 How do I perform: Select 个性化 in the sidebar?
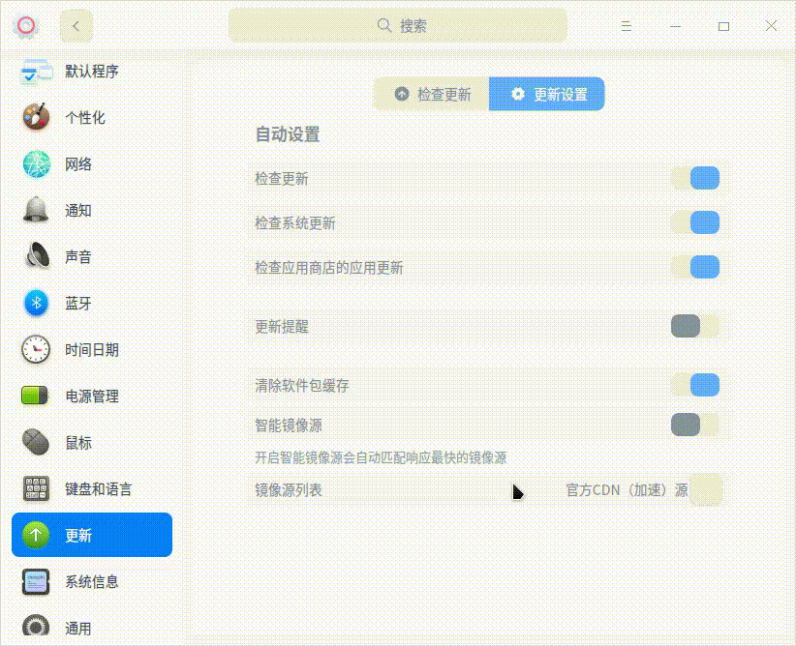92,118
